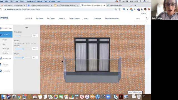Open Google Chrome from the dock
The width and height of the screenshot is (178, 100).
(x=19, y=97)
